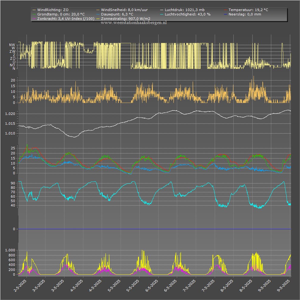The image size is (300, 300).
Task: Click the 1.010 pressure axis label
Action: [x=10, y=133]
